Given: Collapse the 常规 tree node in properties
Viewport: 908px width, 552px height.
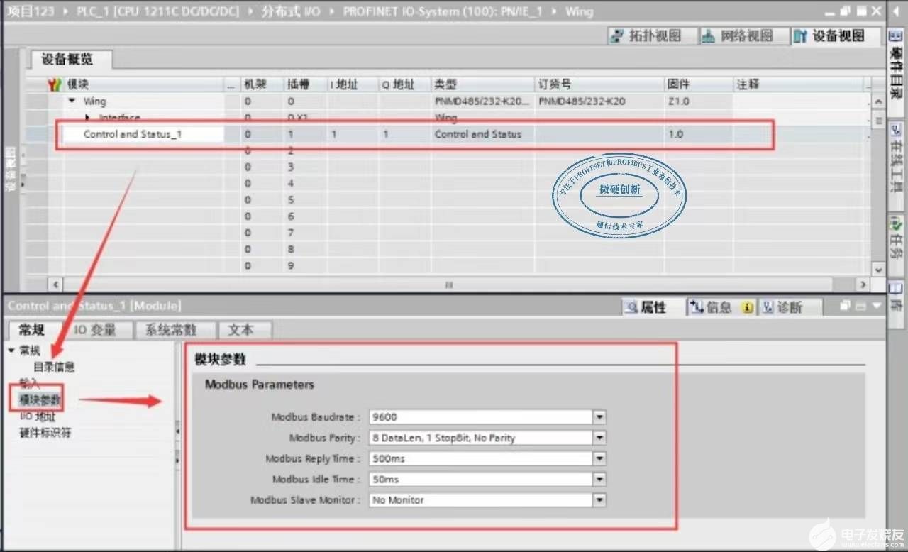Looking at the screenshot, I should pos(11,351).
